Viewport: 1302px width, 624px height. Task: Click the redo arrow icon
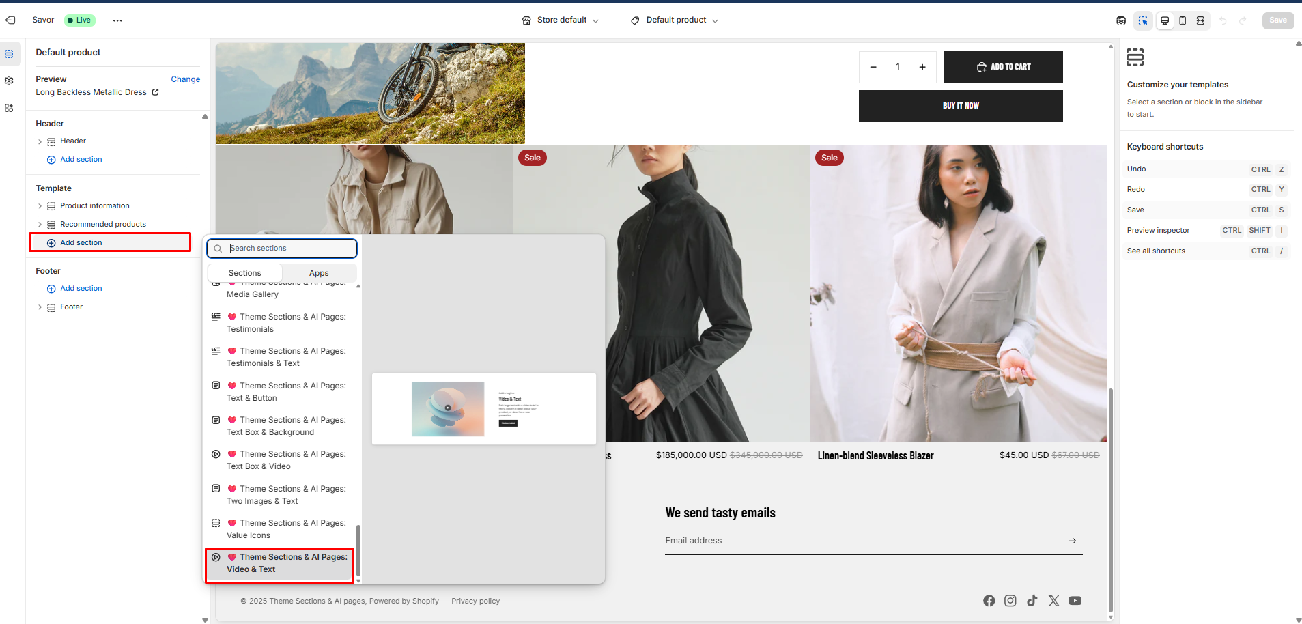pos(1243,20)
